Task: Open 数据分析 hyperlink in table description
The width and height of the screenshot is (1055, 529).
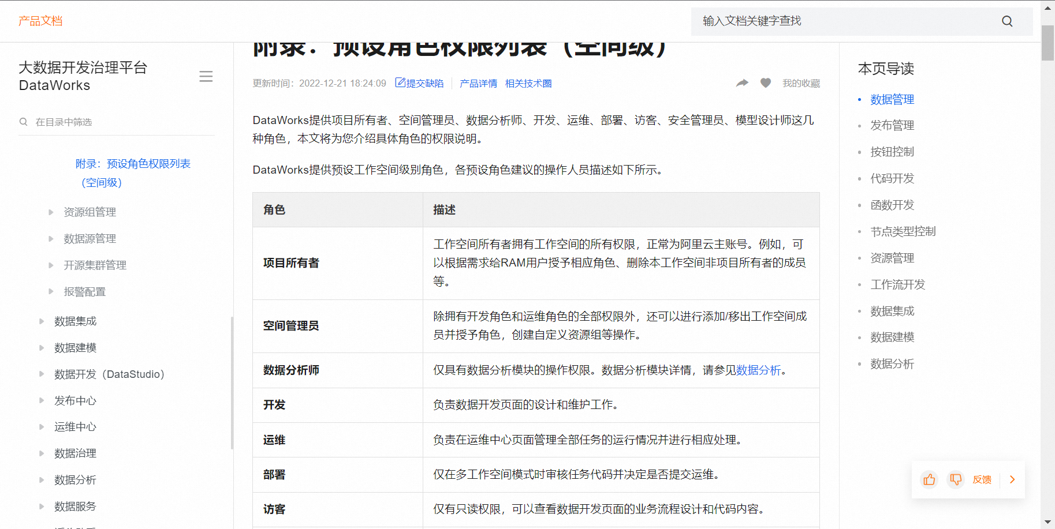Action: pos(758,370)
